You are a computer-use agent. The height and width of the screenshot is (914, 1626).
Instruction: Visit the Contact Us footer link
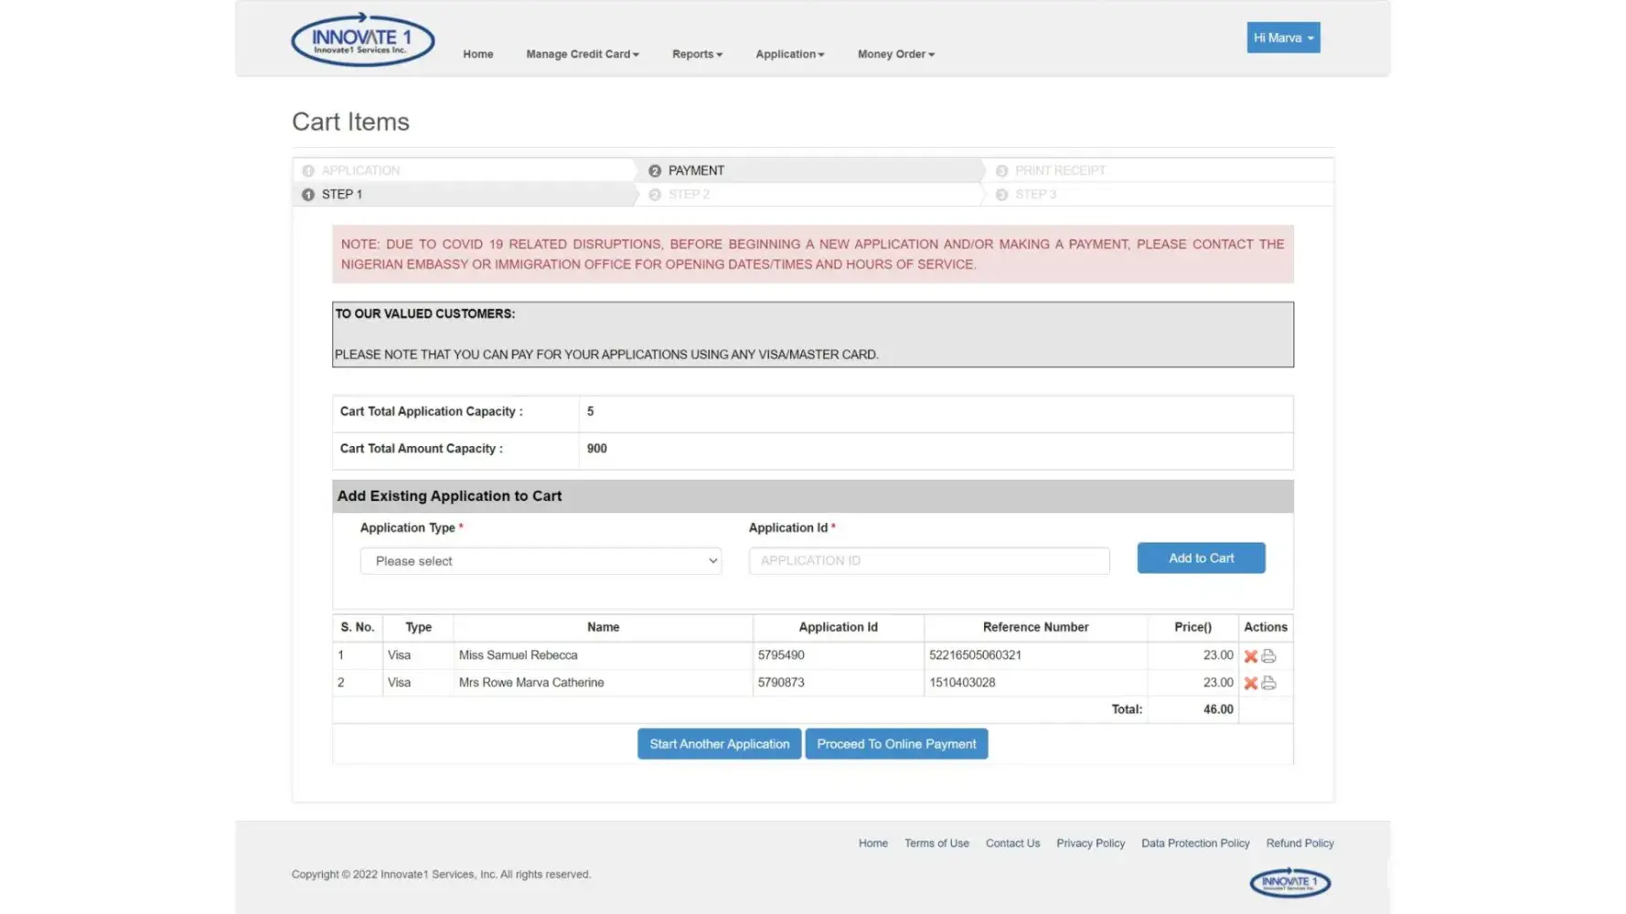click(x=1012, y=844)
